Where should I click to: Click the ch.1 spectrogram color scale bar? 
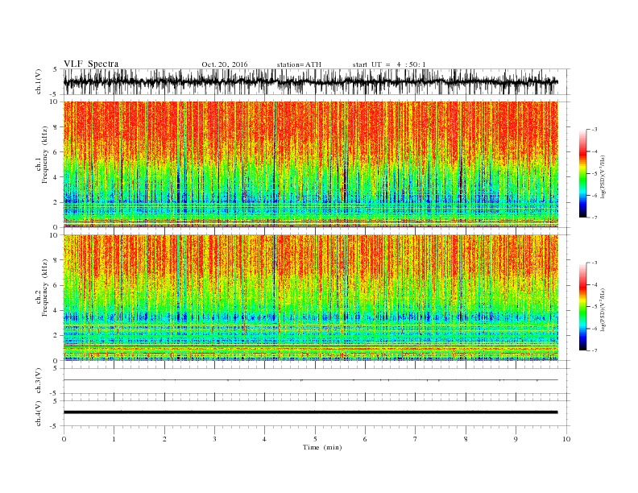click(x=582, y=174)
